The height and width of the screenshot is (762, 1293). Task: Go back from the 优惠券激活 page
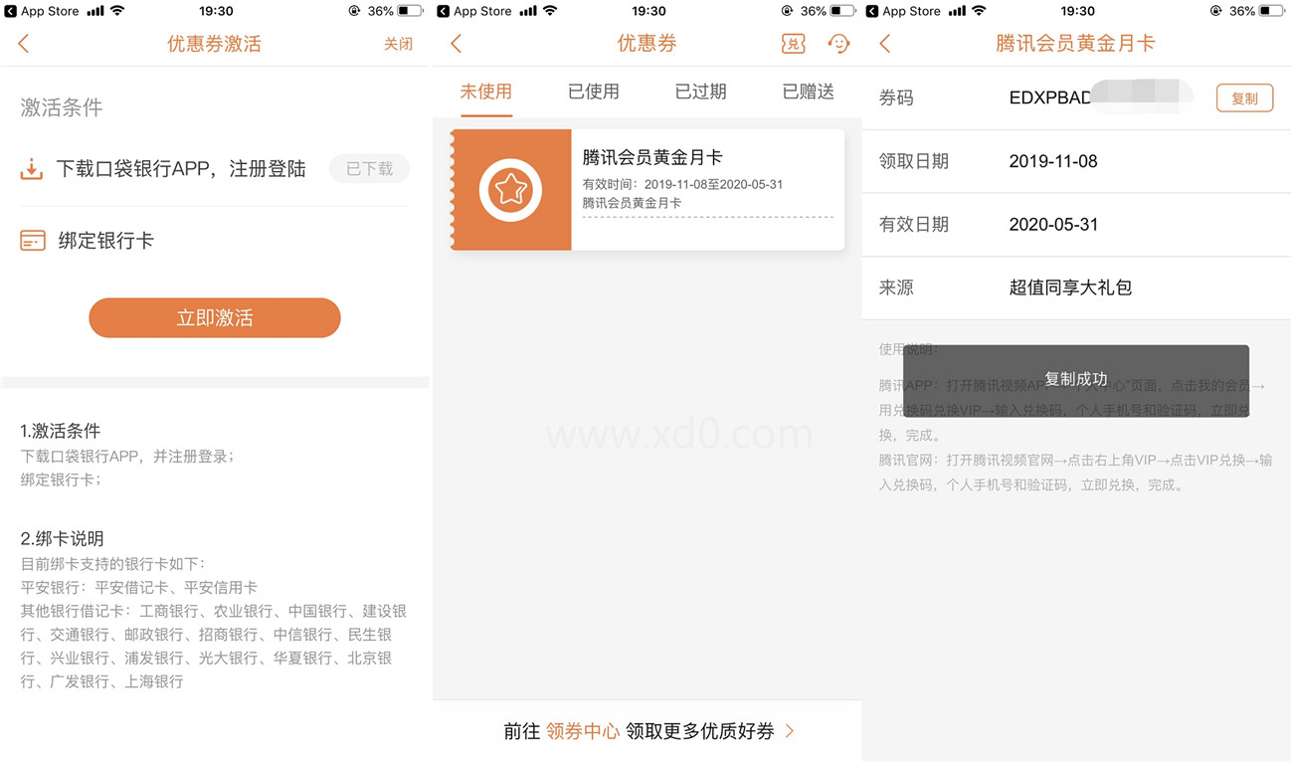[24, 44]
